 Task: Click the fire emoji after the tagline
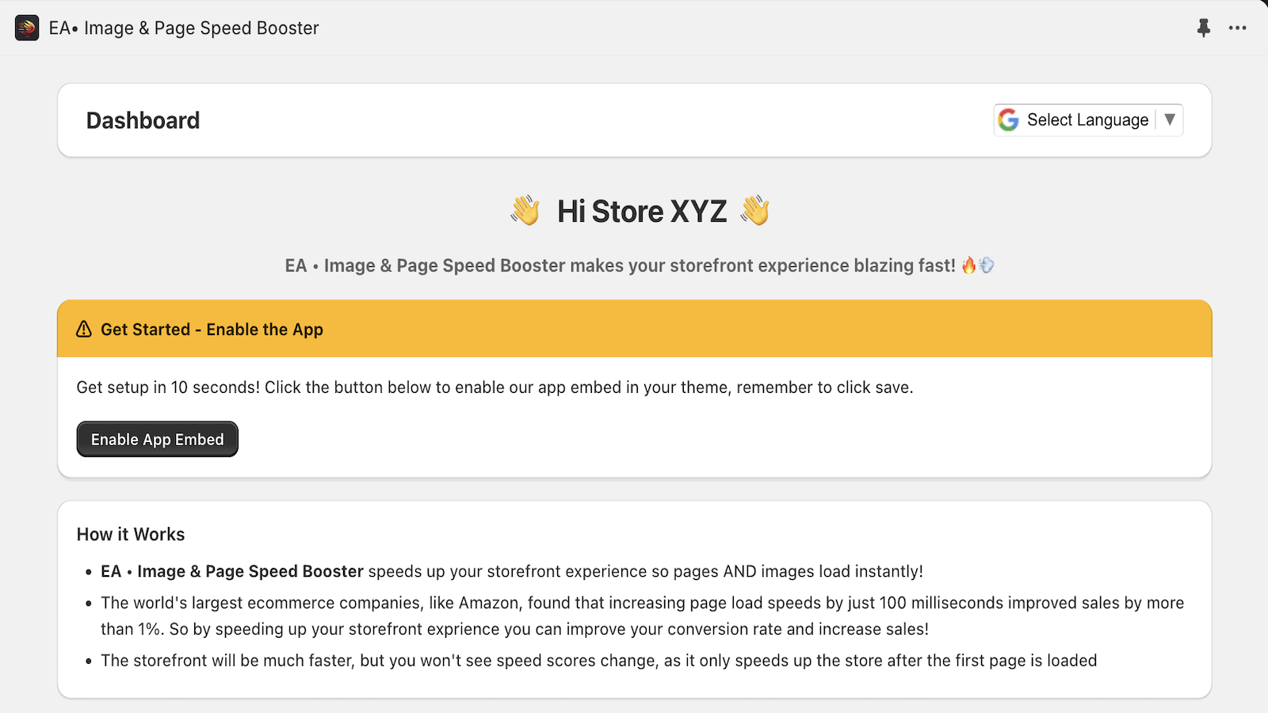pos(968,266)
